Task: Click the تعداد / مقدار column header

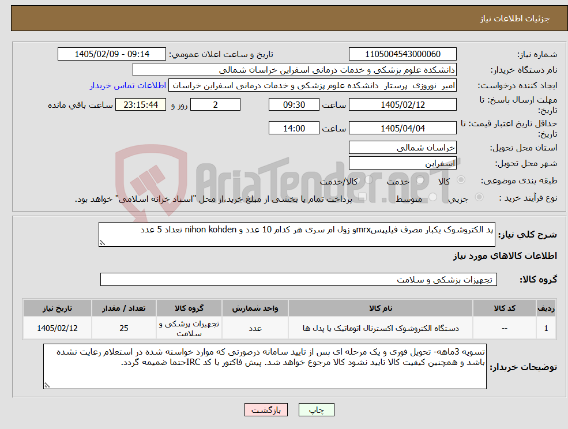Action: pyautogui.click(x=124, y=308)
